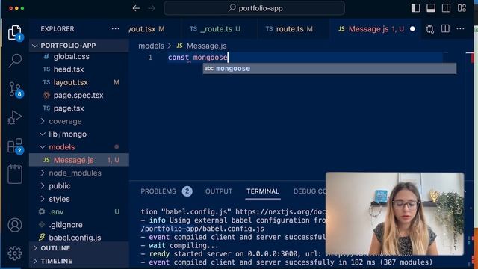
Task: Open the Accounts menu in activity bar
Action: coord(15,225)
